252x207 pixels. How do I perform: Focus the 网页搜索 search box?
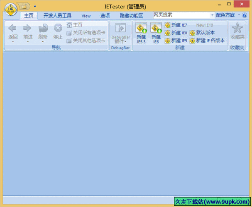pos(181,15)
